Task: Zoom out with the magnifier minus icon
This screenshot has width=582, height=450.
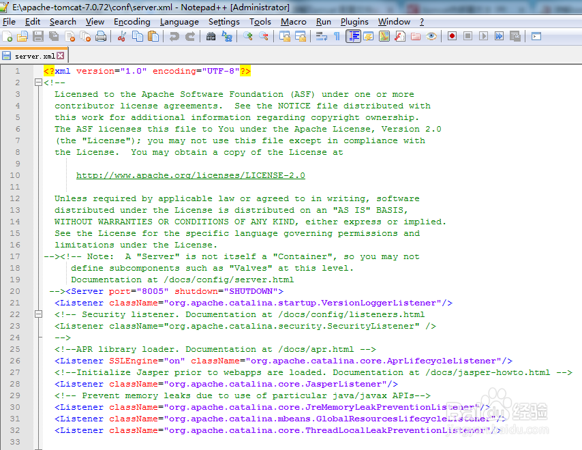Action: 264,36
